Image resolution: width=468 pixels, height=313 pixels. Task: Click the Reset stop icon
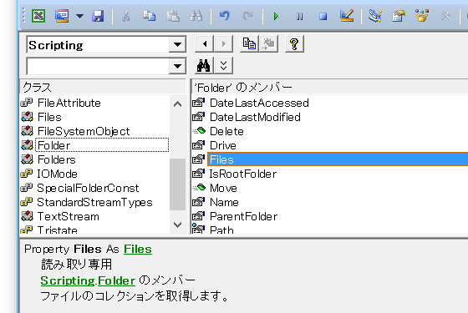coord(323,16)
